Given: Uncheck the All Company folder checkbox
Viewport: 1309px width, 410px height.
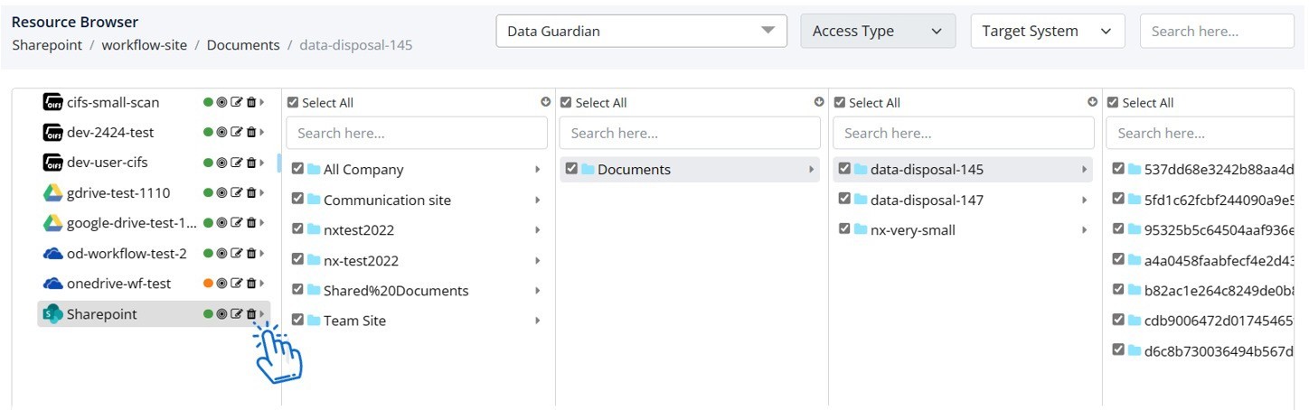Looking at the screenshot, I should [x=297, y=169].
